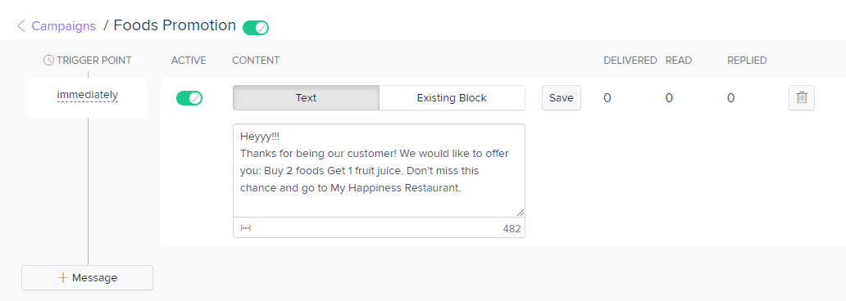Click the back chevron beside Campaigns
The height and width of the screenshot is (301, 846).
coord(21,26)
